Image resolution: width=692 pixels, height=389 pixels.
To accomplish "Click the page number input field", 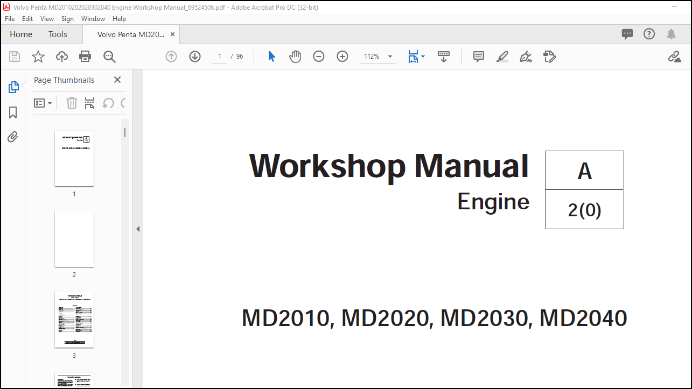I will point(220,56).
